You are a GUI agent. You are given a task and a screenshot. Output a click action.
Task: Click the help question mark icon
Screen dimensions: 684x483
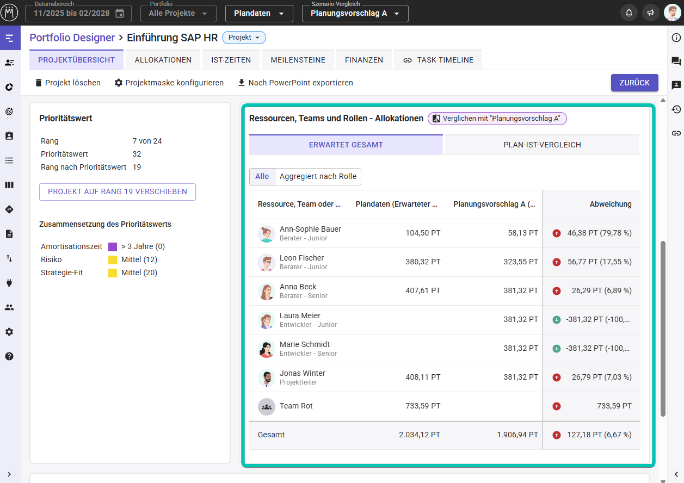[x=9, y=356]
